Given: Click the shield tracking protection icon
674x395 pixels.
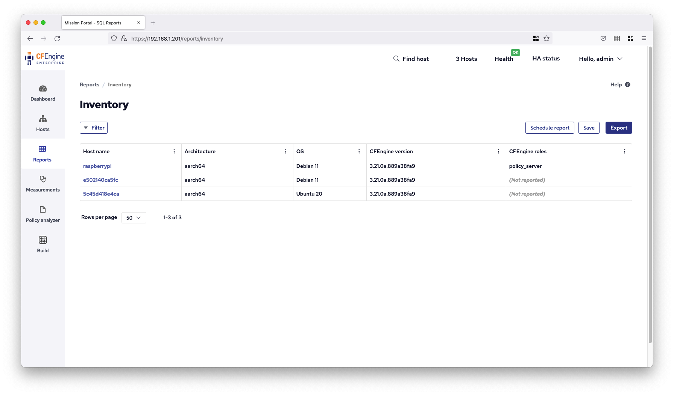Looking at the screenshot, I should [x=114, y=38].
